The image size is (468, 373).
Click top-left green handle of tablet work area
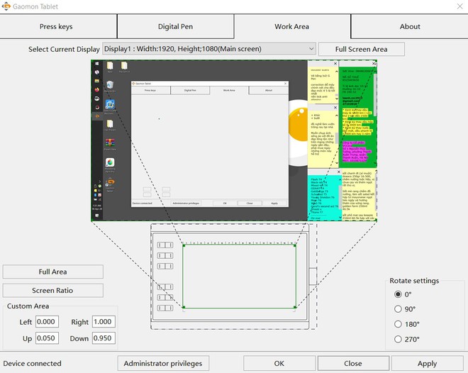183,245
